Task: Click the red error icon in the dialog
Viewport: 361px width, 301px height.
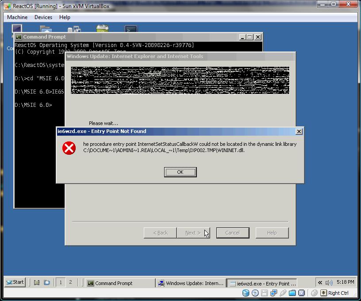Action: [x=69, y=148]
